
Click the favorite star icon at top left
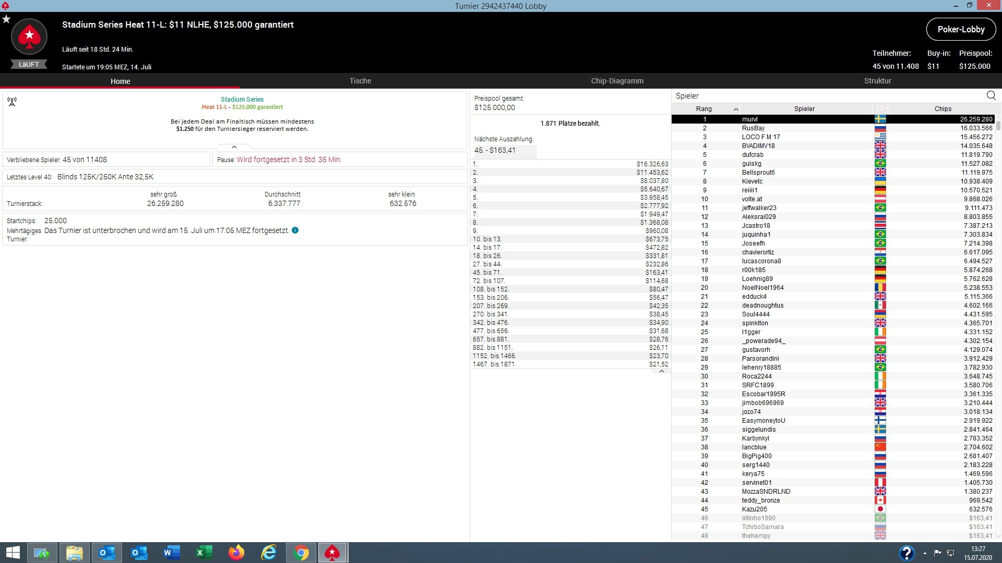click(6, 19)
